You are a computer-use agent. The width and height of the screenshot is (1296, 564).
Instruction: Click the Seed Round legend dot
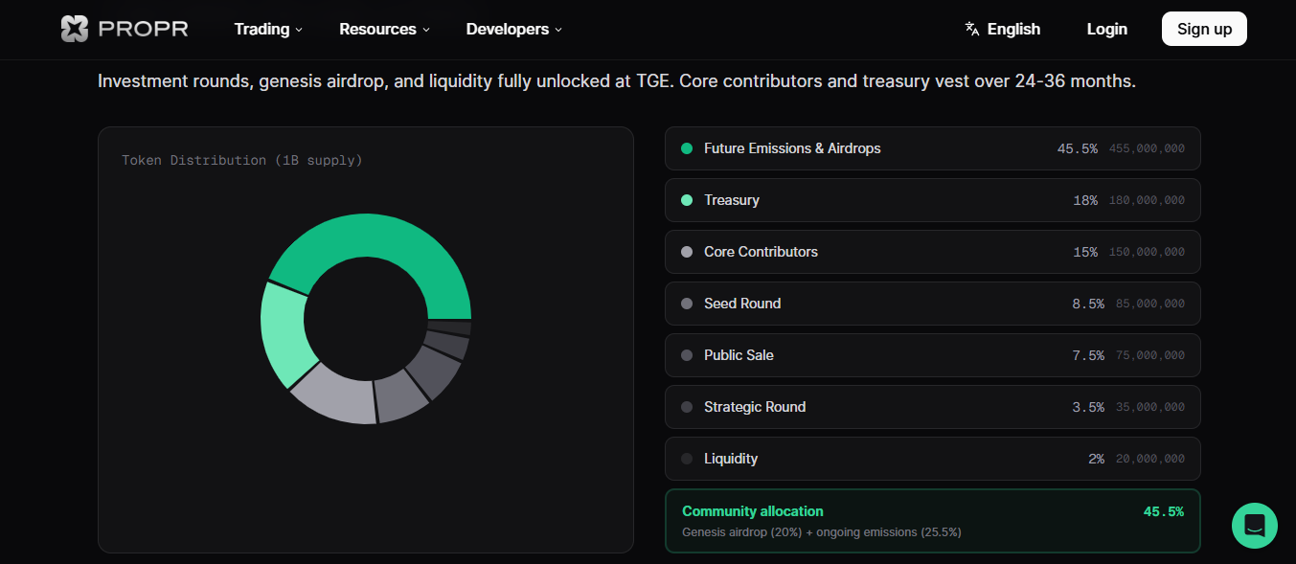686,304
